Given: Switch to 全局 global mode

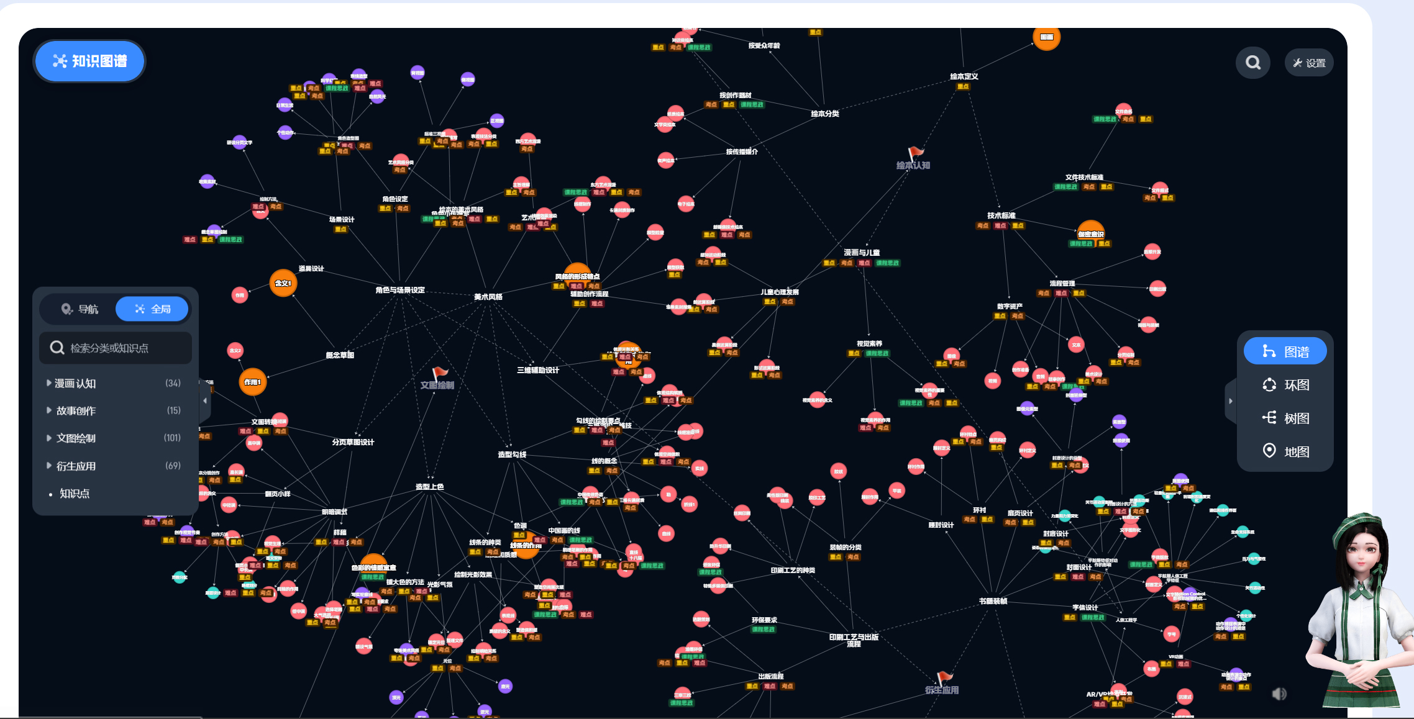Looking at the screenshot, I should (x=152, y=309).
